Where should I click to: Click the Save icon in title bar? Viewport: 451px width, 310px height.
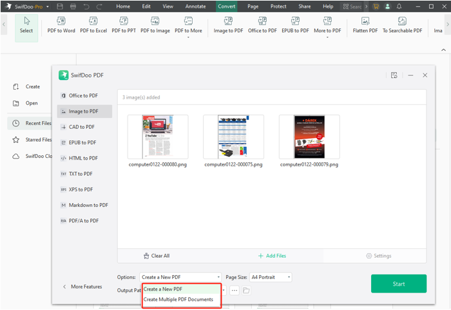60,6
